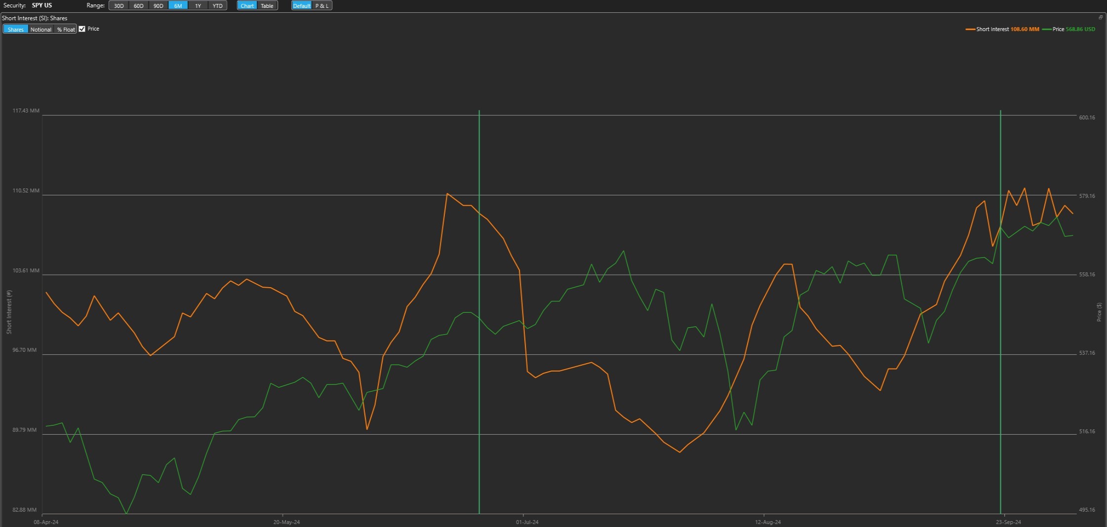Click the 89.79 MM axis label
Image resolution: width=1107 pixels, height=527 pixels.
(25, 430)
